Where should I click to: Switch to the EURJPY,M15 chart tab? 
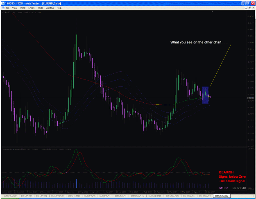[74, 196]
